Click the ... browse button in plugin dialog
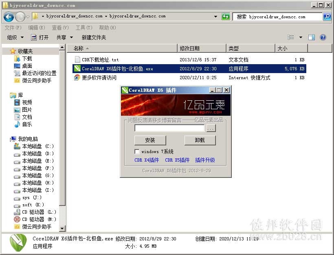This screenshot has width=334, height=255. (x=211, y=128)
